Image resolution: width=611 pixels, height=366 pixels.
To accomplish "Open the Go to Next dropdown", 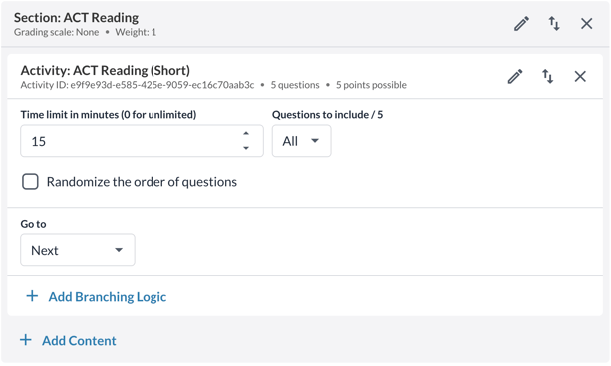I will 78,250.
